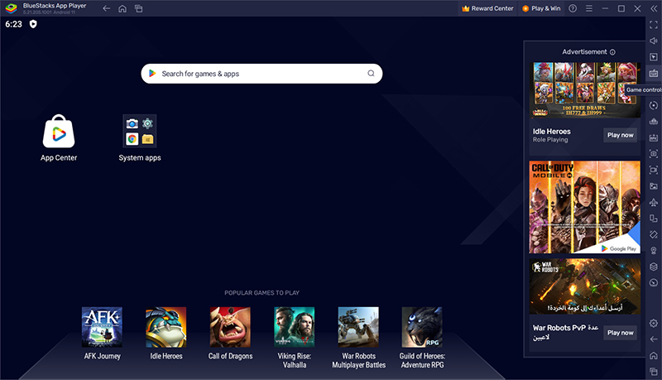Click the back arrow in sidebar

[x=653, y=339]
